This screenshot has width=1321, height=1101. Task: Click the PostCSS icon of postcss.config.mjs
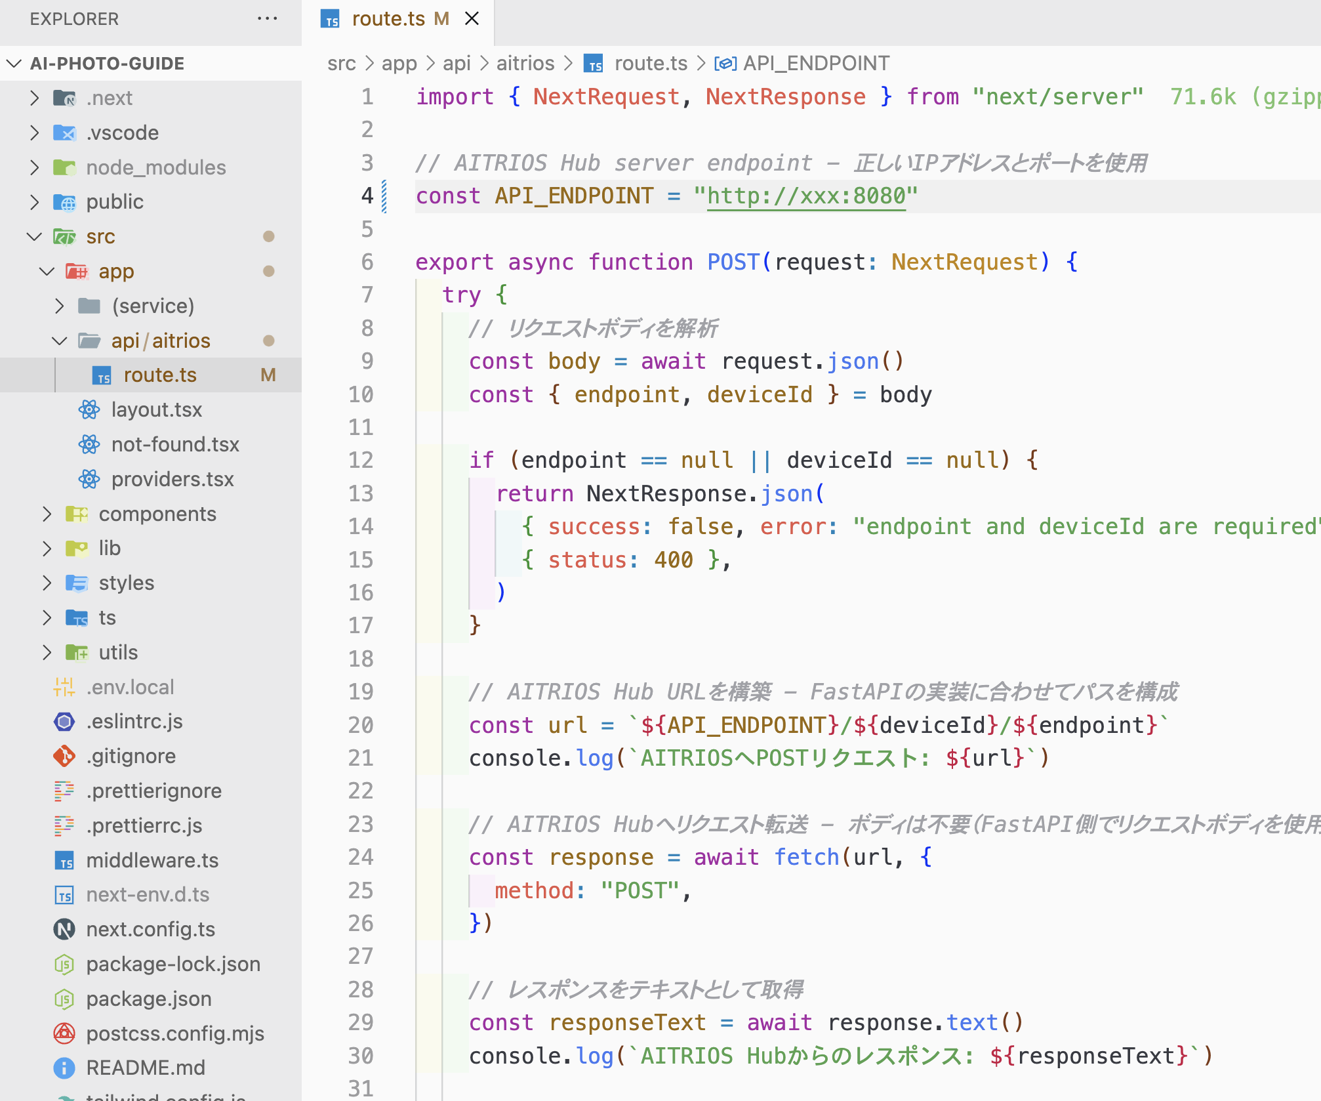point(64,1033)
